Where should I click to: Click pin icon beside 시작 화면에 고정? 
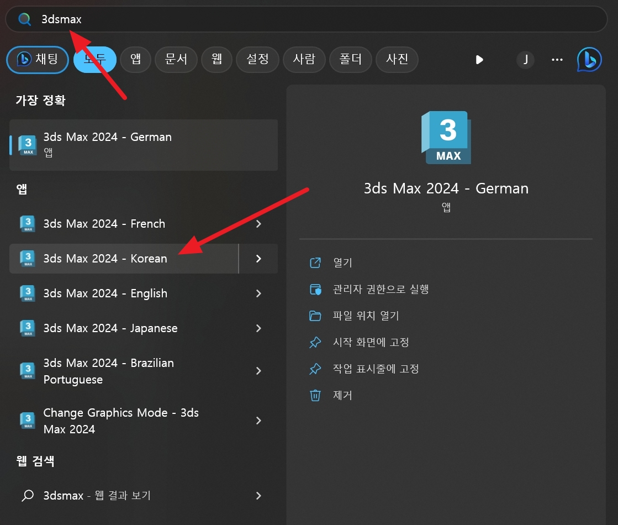(x=315, y=343)
